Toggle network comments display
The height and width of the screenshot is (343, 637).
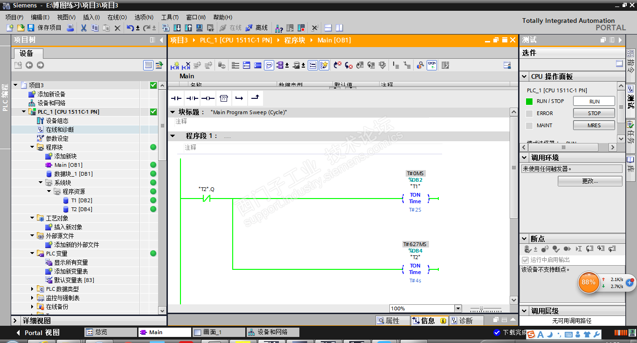(x=313, y=65)
